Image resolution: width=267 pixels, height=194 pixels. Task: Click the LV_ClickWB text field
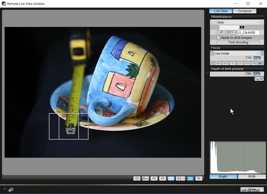[248, 32]
